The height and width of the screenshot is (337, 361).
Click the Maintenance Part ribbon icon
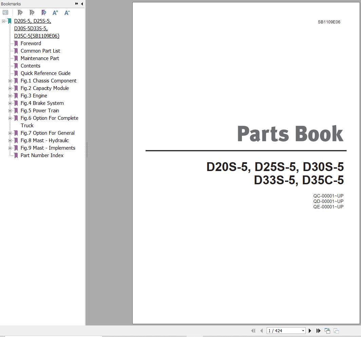coord(16,58)
